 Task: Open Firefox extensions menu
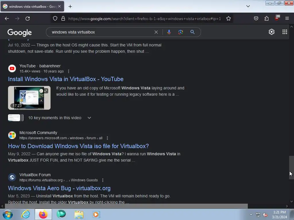pos(266,19)
